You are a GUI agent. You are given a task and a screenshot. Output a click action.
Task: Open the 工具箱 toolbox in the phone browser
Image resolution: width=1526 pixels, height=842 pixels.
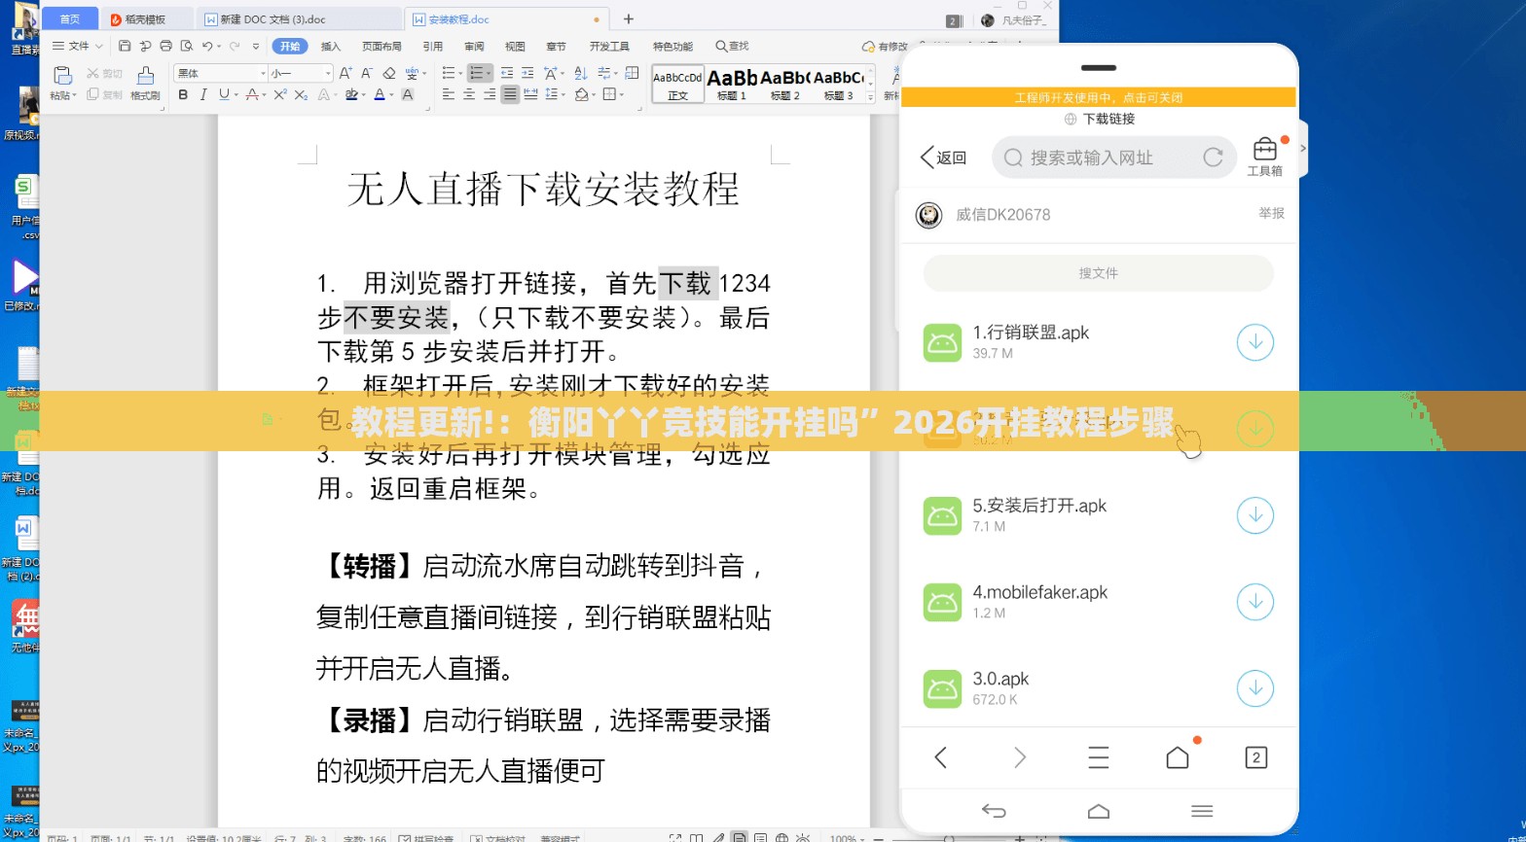coord(1264,157)
